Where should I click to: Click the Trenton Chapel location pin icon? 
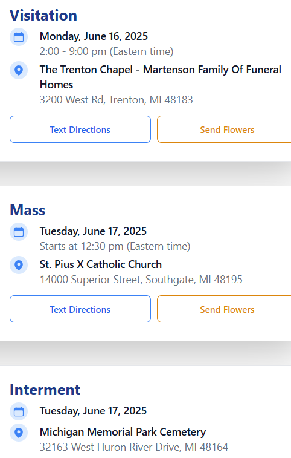(19, 70)
